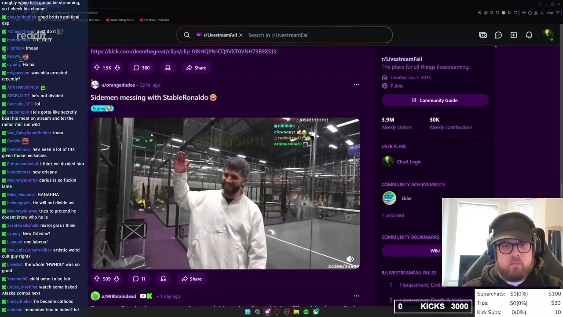563x317 pixels.
Task: Click username CaptainDan in chat
Action: click(18, 112)
